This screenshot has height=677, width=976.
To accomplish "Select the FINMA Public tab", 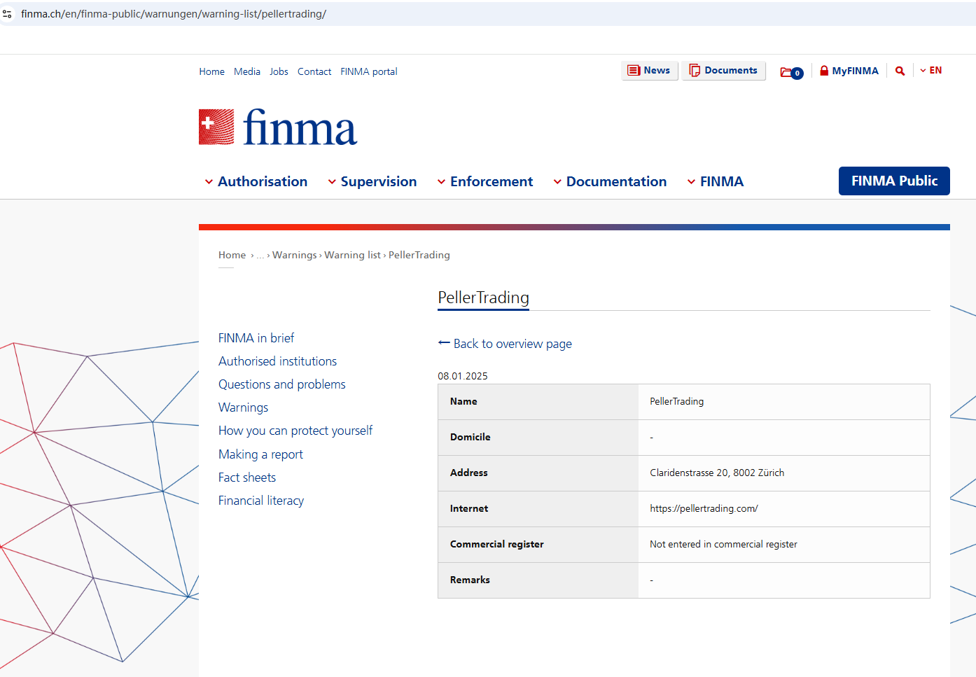I will [893, 181].
